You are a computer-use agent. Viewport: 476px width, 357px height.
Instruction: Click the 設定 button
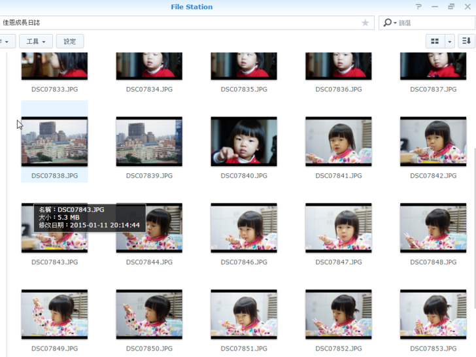click(70, 41)
